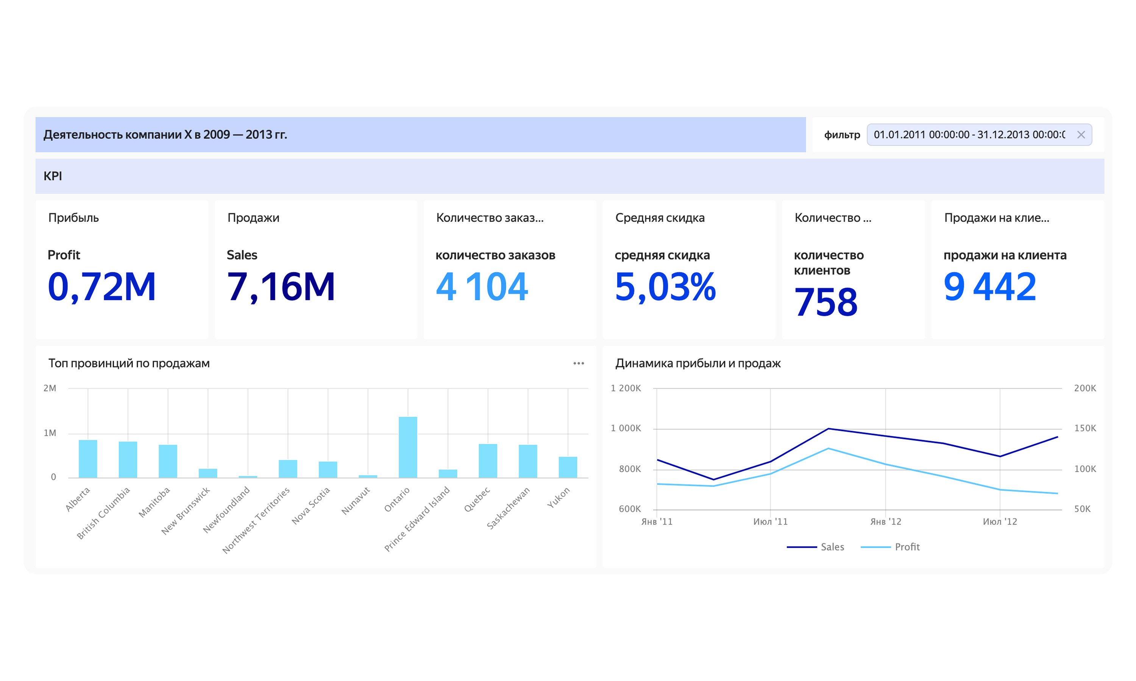The width and height of the screenshot is (1136, 681).
Task: Click the British Columbia bar
Action: [128, 460]
